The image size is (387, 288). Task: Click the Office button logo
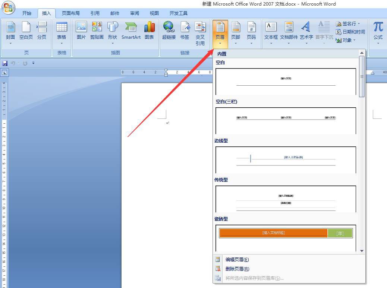click(x=8, y=7)
